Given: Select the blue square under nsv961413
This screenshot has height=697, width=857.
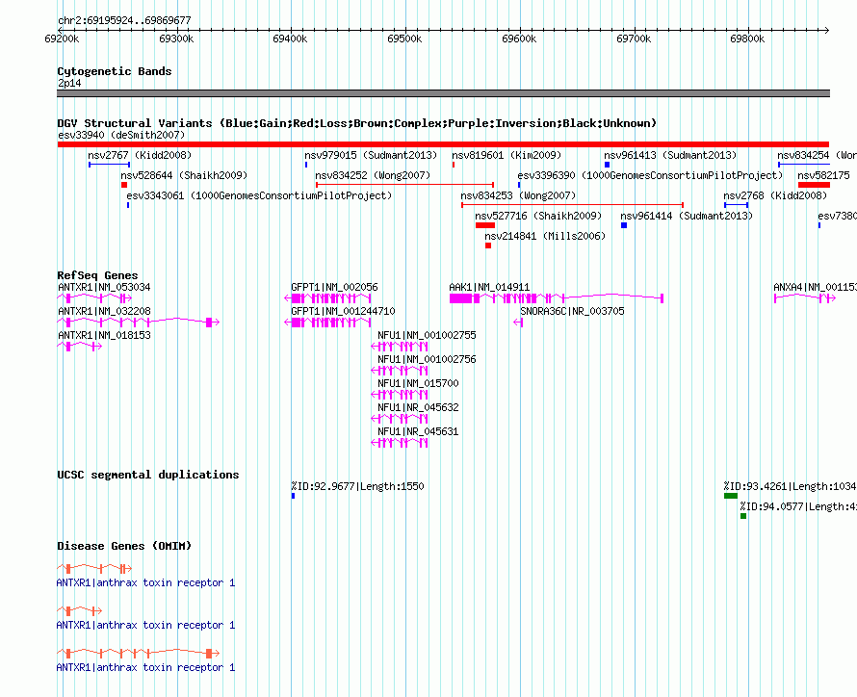Looking at the screenshot, I should click(608, 165).
